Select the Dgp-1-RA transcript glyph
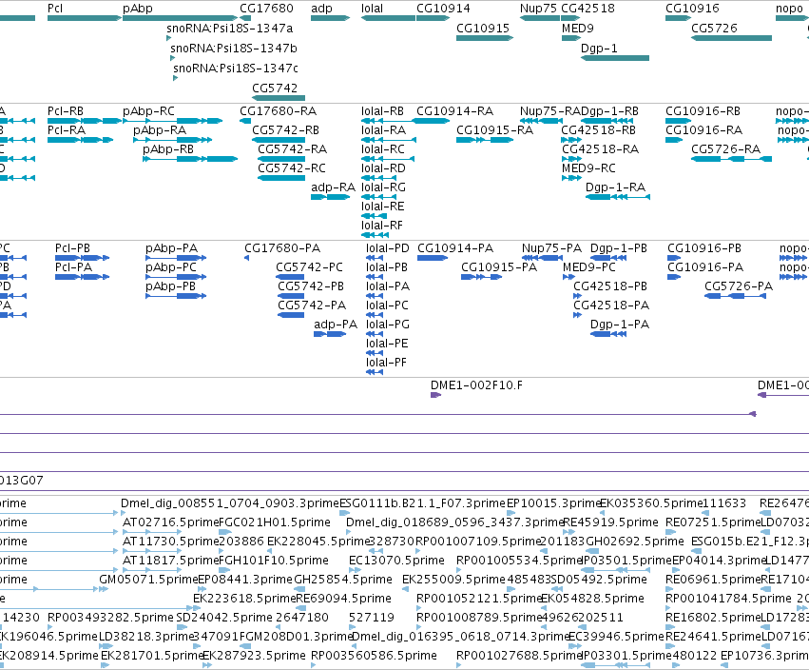Screen dimensions: 809x670 pos(618,197)
